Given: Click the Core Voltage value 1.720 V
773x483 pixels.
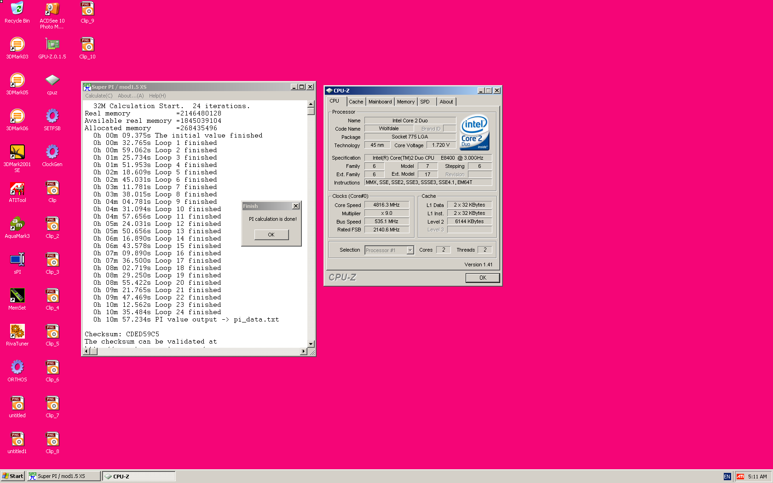Looking at the screenshot, I should point(441,145).
